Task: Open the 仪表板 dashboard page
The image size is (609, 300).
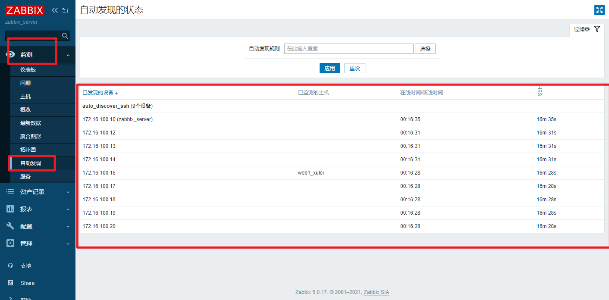Action: 28,70
